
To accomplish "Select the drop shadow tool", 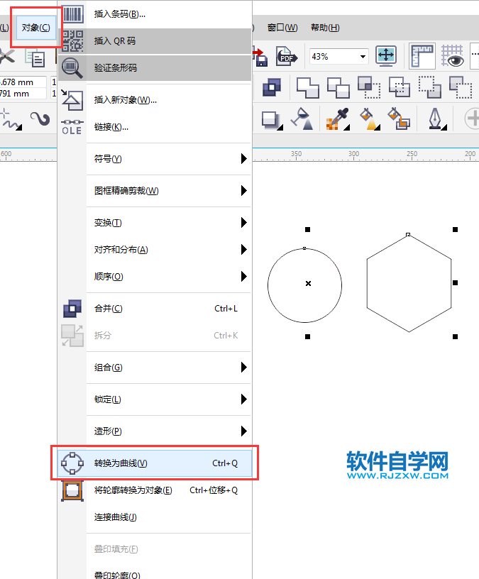I will (x=272, y=120).
